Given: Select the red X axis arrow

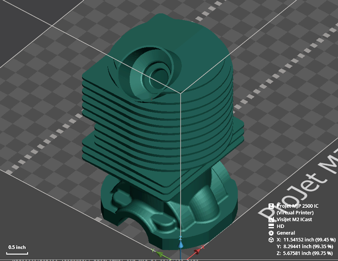Looking at the screenshot, I should click(196, 252).
